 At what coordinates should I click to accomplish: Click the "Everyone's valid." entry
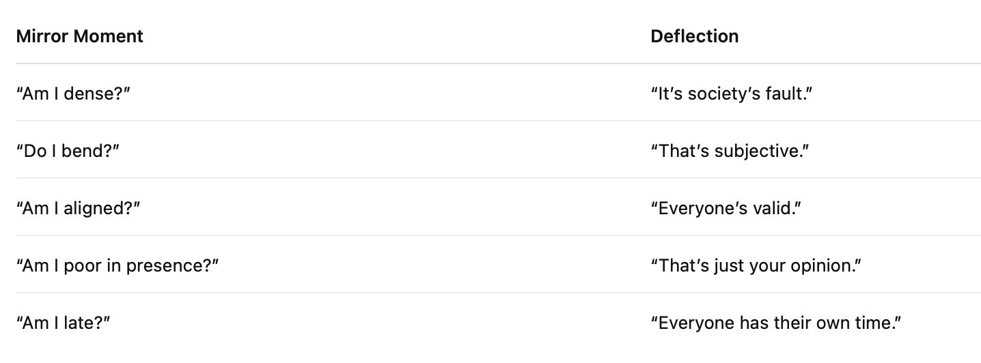(x=726, y=207)
